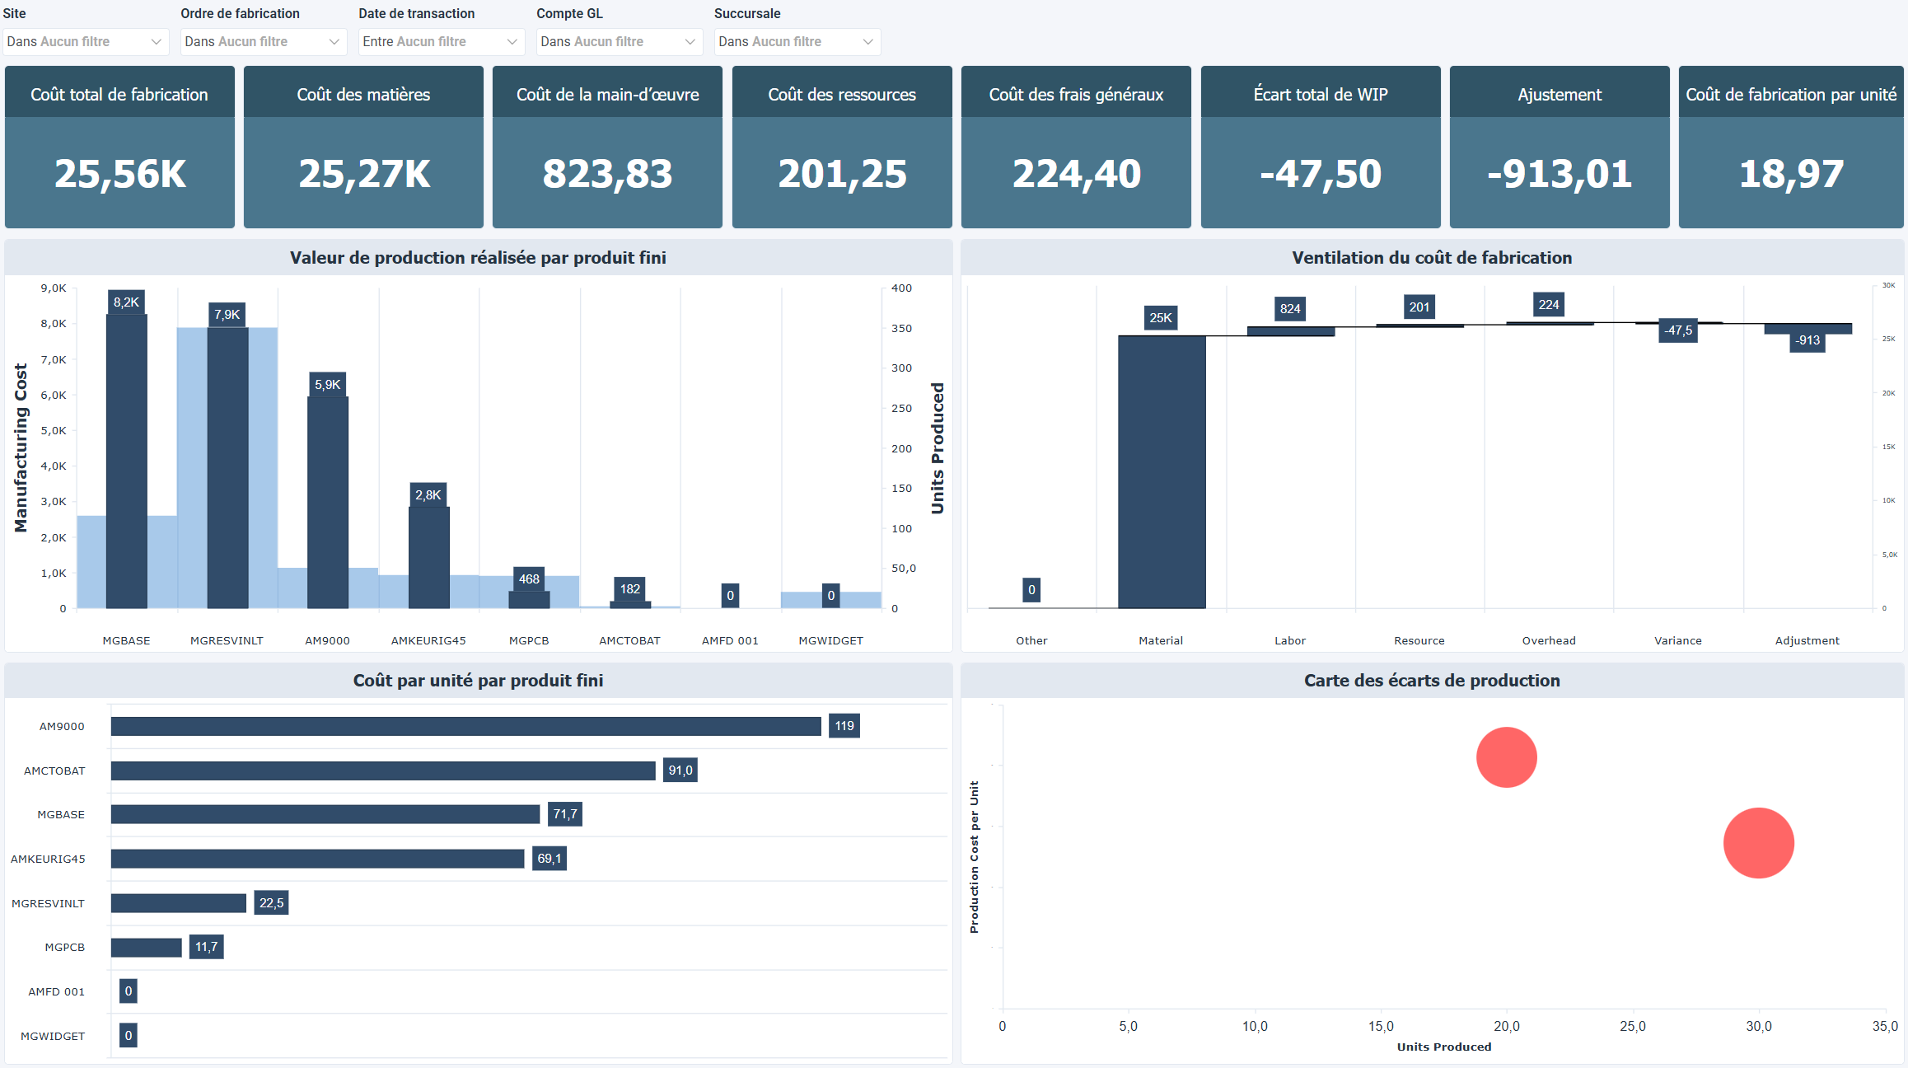Select the MGRESVINLT horizontal bar valued 22,5

point(179,903)
